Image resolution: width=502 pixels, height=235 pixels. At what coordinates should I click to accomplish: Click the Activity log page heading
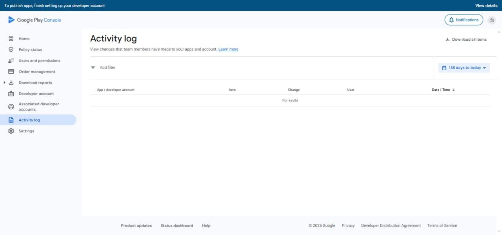[x=113, y=38]
